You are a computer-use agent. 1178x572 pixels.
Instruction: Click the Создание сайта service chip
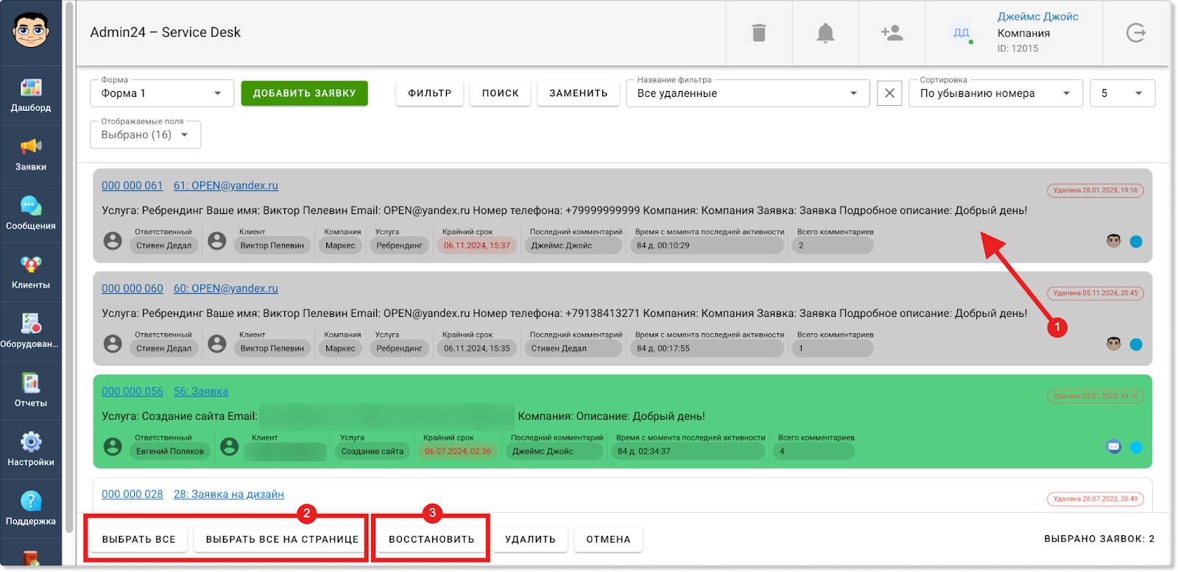click(373, 451)
